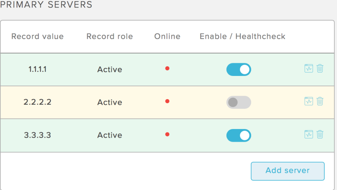Click the Add server button
The image size is (337, 190).
point(288,171)
